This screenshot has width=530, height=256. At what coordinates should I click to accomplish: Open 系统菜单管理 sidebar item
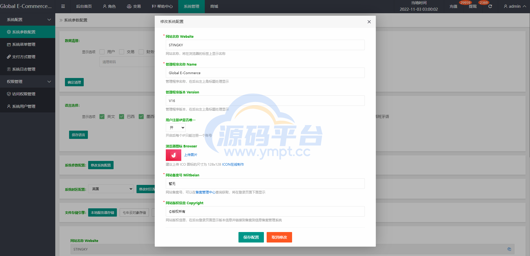pyautogui.click(x=28, y=44)
